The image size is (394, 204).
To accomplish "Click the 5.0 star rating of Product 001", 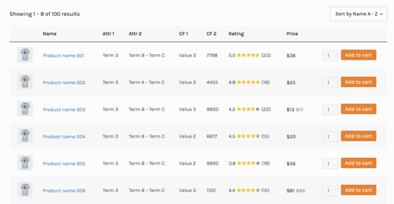I will point(248,55).
